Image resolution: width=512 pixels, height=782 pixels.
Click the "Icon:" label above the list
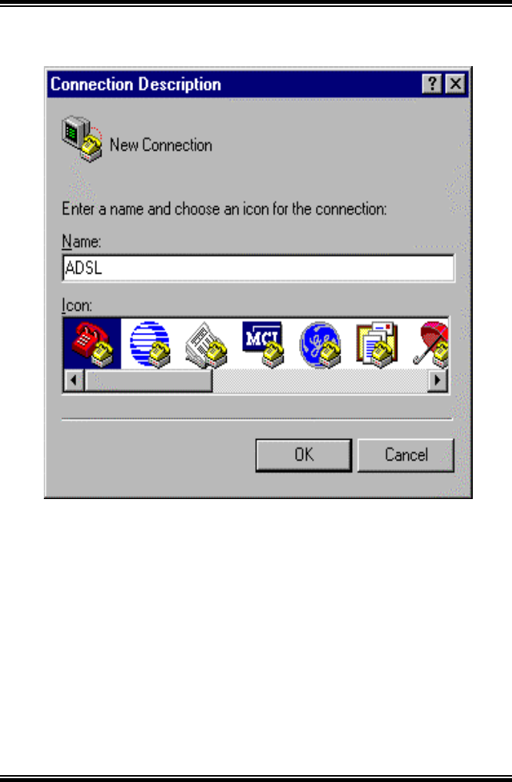77,304
